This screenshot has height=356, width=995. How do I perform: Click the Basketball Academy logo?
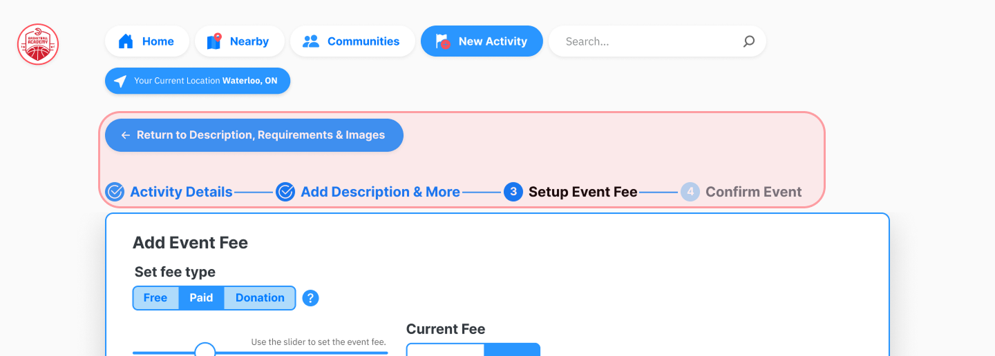(38, 44)
